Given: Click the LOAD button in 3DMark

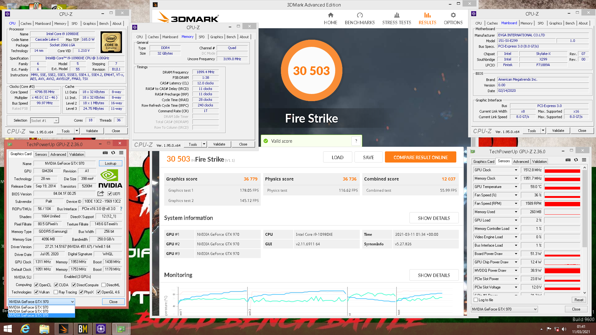Looking at the screenshot, I should pos(337,157).
